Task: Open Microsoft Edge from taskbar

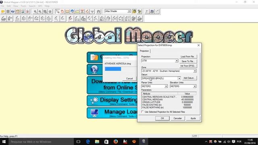Action: tap(88, 141)
